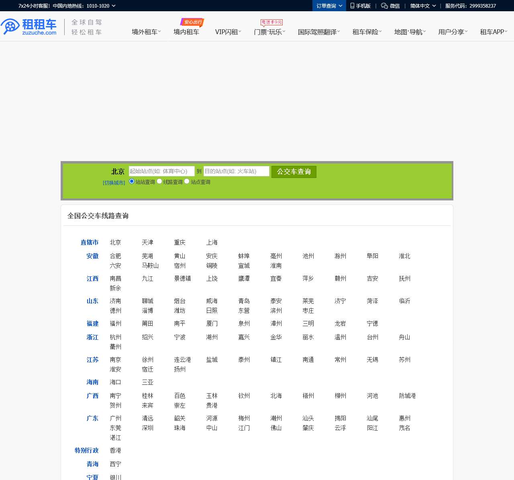Screen dimensions: 514x480
Task: Click the 公交车查询 search button
Action: tap(294, 172)
